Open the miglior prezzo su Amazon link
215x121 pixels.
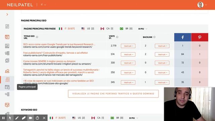pos(49,61)
